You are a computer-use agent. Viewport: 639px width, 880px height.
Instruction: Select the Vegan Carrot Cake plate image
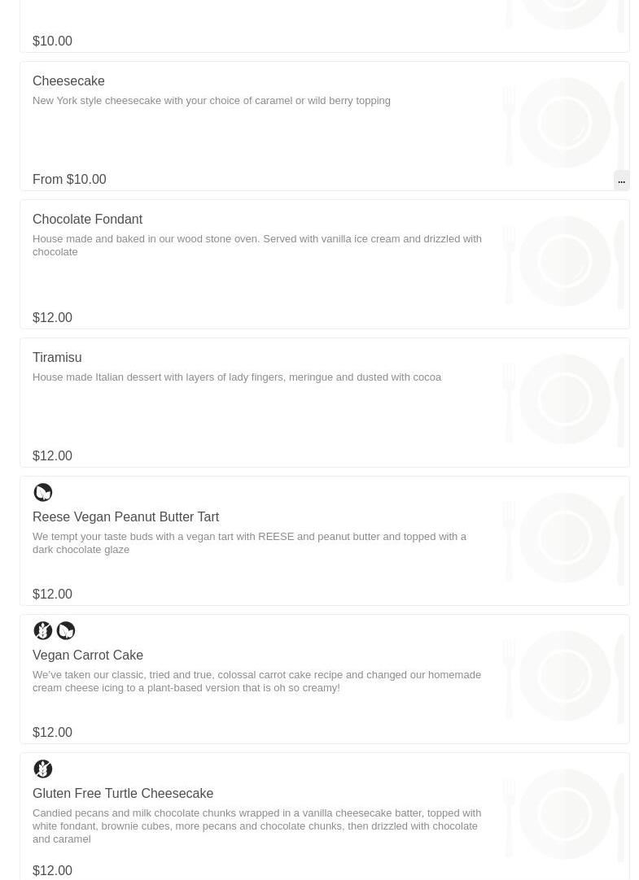click(564, 675)
